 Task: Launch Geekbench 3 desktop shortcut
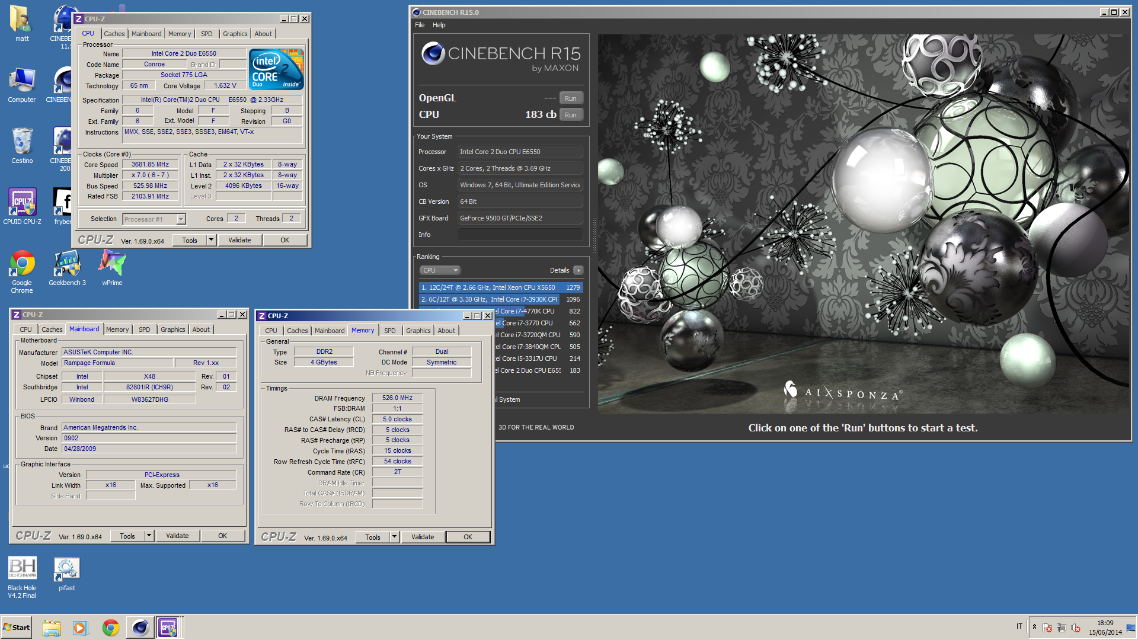pyautogui.click(x=67, y=268)
